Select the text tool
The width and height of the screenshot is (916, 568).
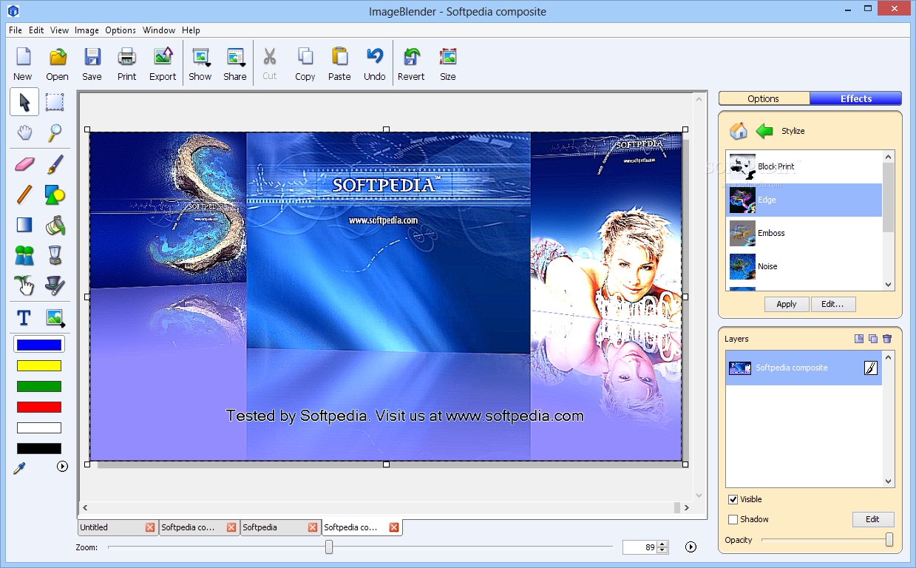tap(24, 318)
